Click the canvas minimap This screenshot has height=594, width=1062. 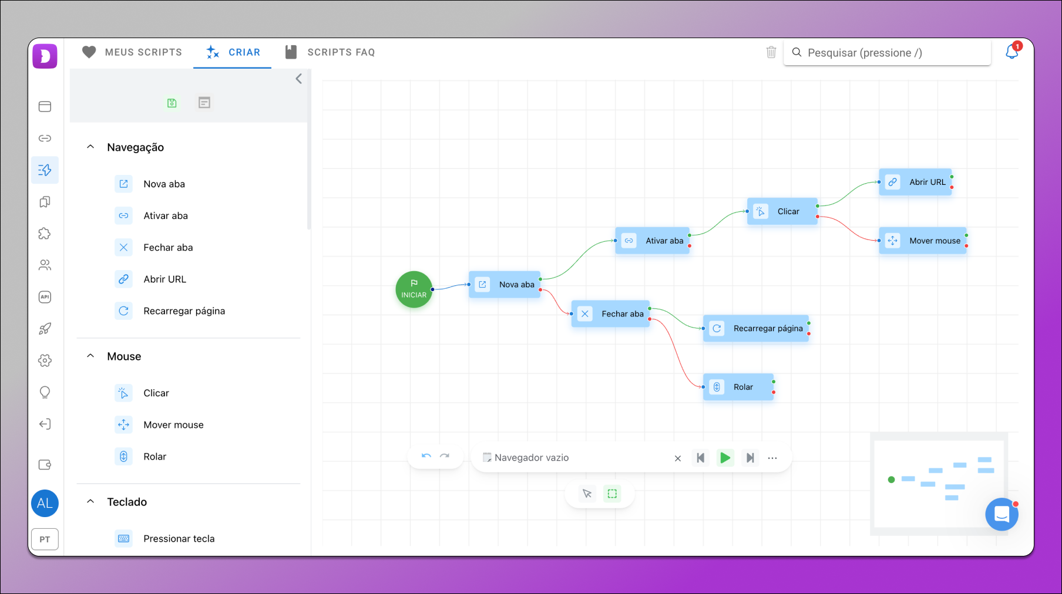[939, 484]
